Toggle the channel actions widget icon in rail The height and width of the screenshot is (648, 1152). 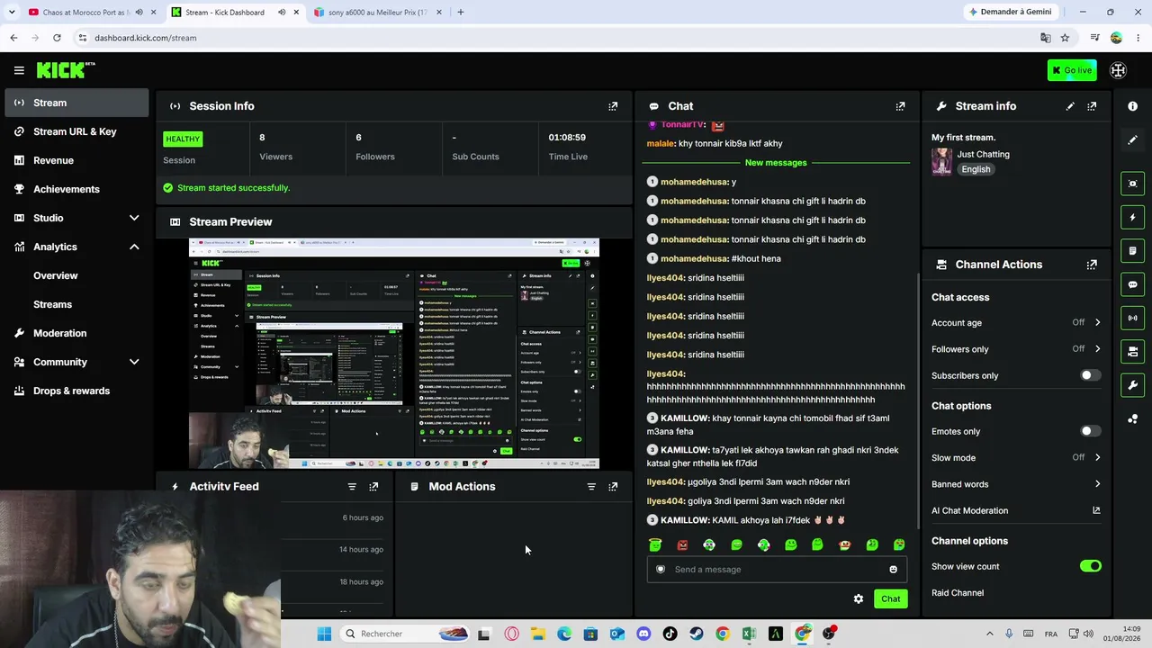pos(1132,351)
